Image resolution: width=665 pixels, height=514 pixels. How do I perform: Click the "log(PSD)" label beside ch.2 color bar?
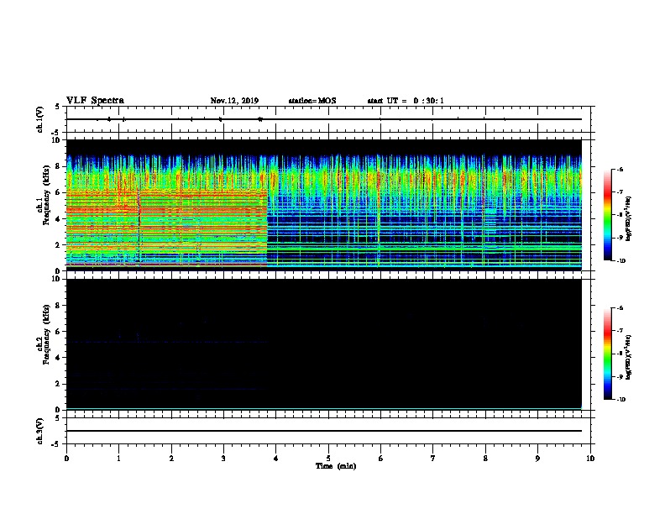(x=629, y=358)
